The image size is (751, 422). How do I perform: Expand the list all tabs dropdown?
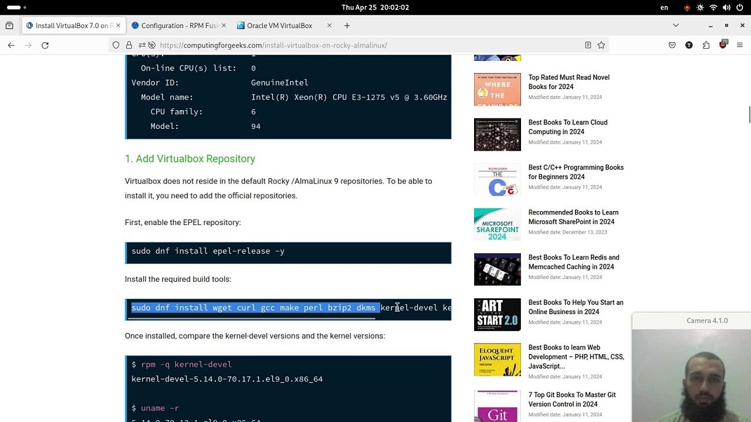[675, 26]
